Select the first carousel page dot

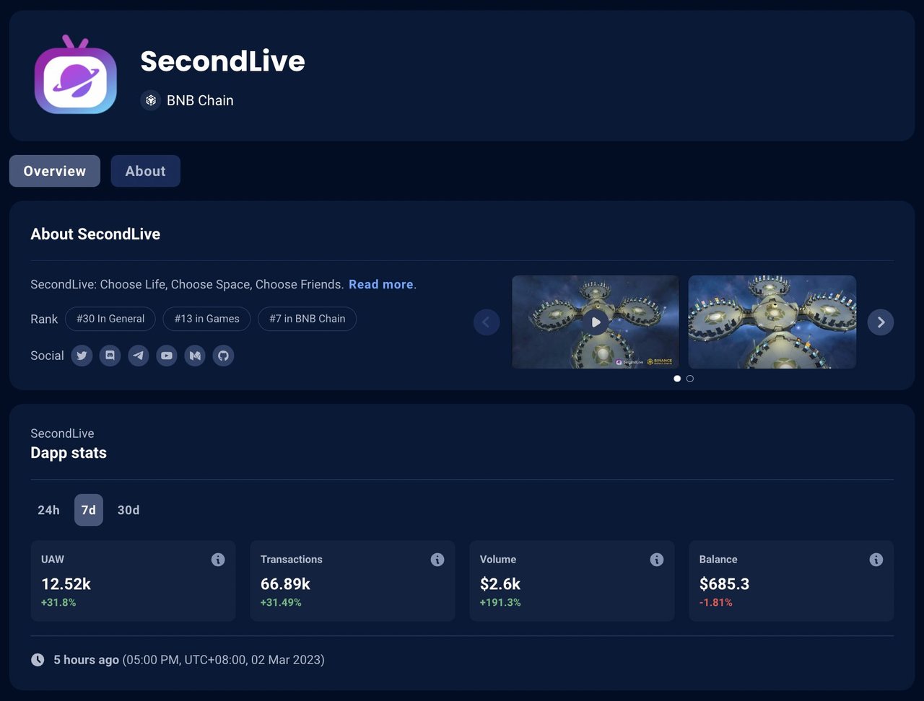677,379
